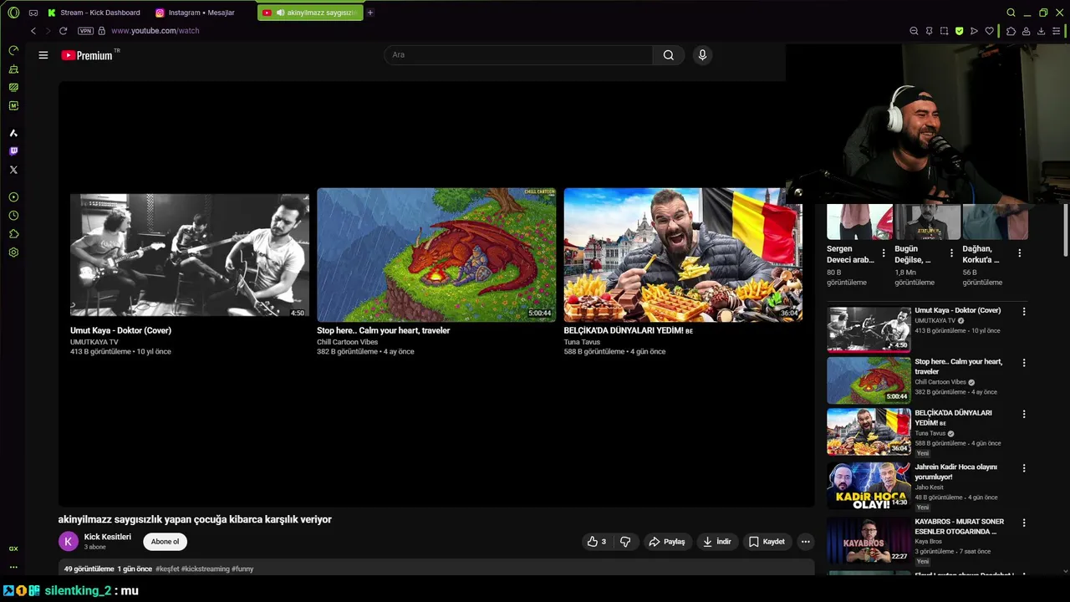This screenshot has width=1070, height=602.
Task: Open more actions three-dot menu under video
Action: tap(806, 542)
